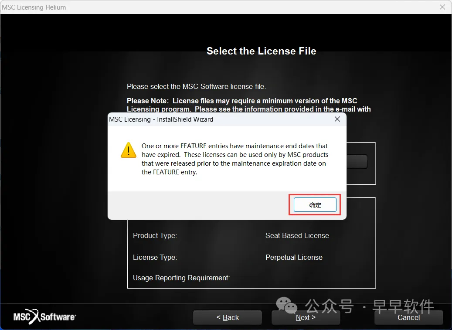Close the InstallShield Wizard warning dialog
The image size is (452, 330).
(337, 119)
